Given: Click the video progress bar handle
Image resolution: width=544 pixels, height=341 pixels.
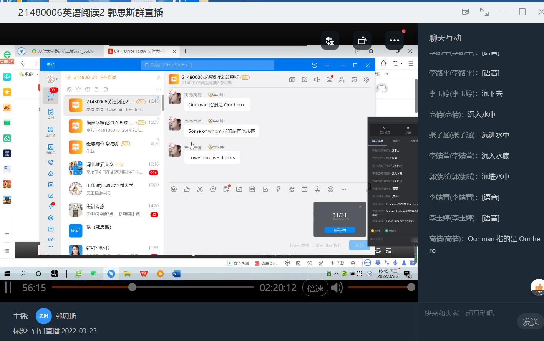Looking at the screenshot, I should (x=132, y=287).
